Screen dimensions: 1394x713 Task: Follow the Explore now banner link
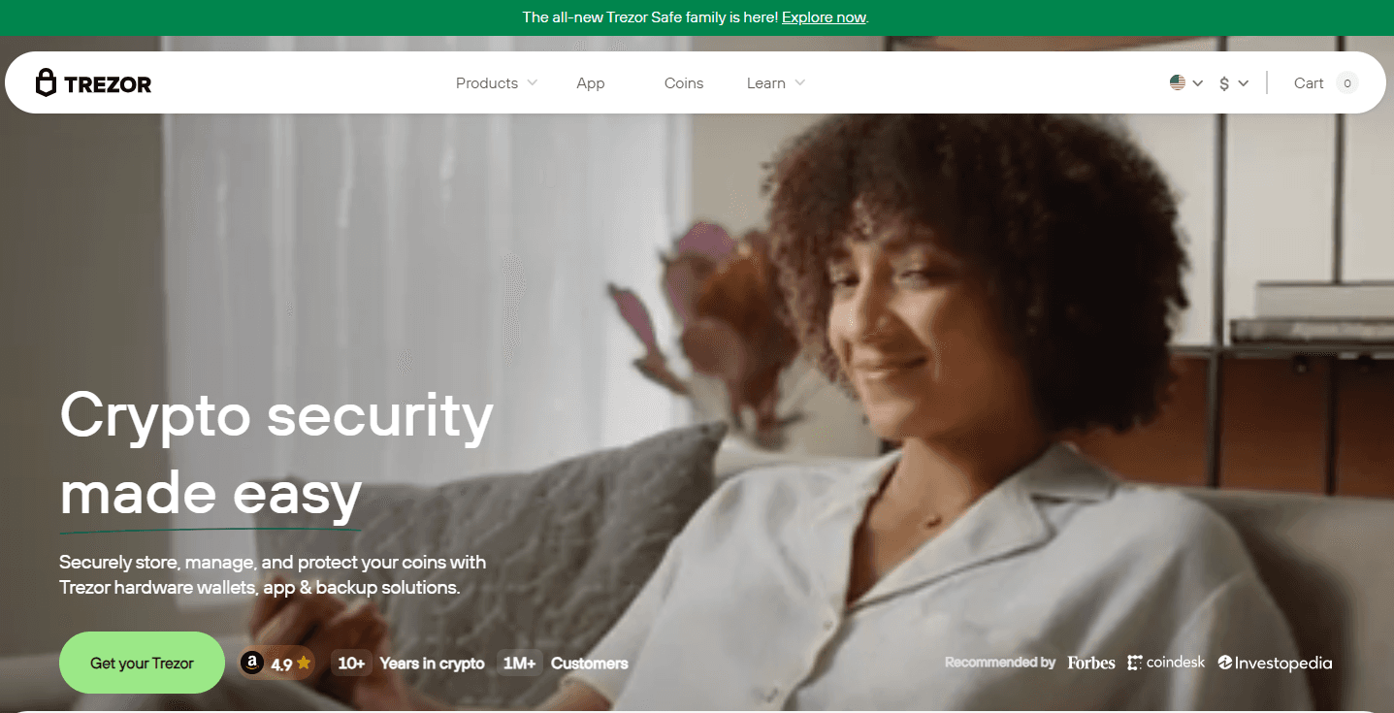[824, 17]
